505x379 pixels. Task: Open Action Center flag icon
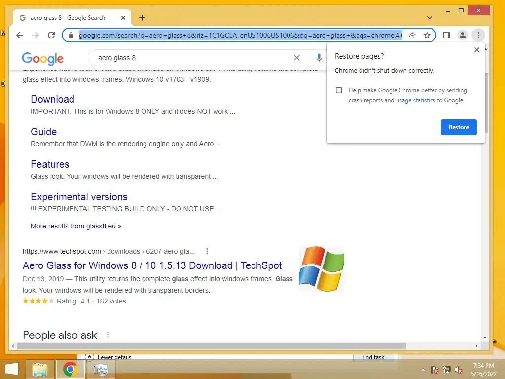(434, 370)
